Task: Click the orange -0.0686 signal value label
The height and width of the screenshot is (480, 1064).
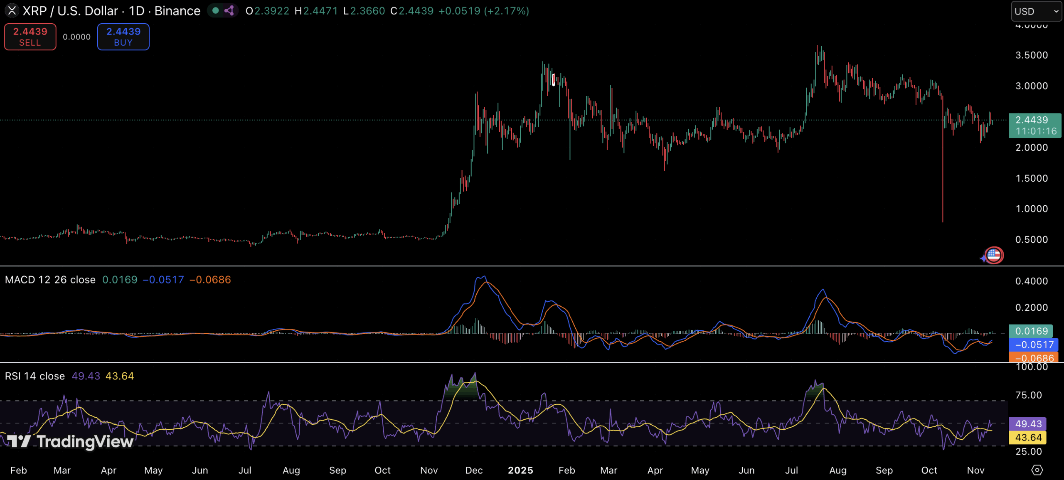Action: (1033, 357)
